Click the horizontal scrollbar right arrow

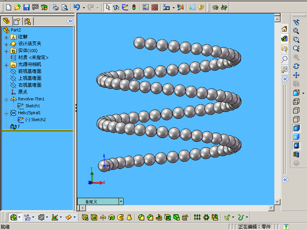coord(271,208)
